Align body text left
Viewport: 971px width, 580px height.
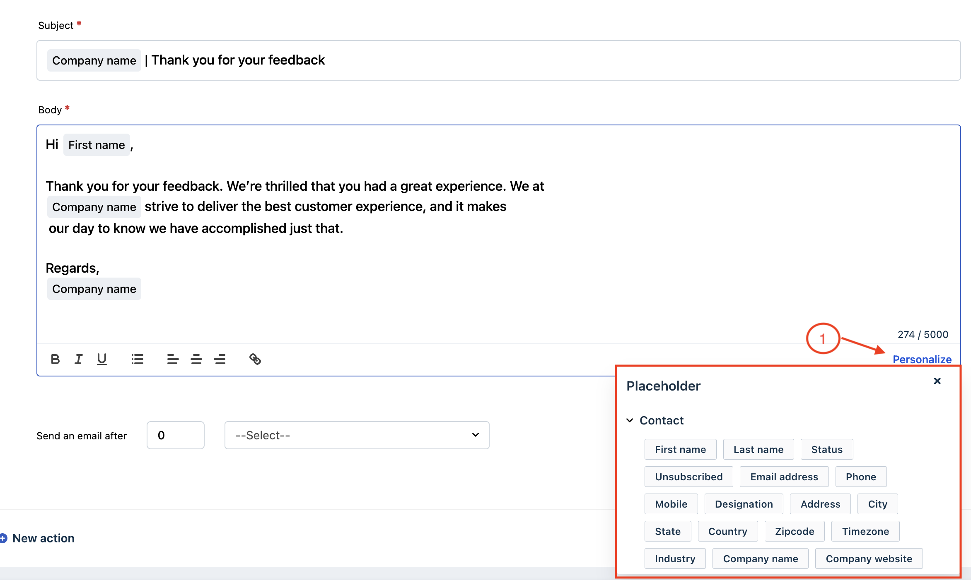[x=173, y=359]
